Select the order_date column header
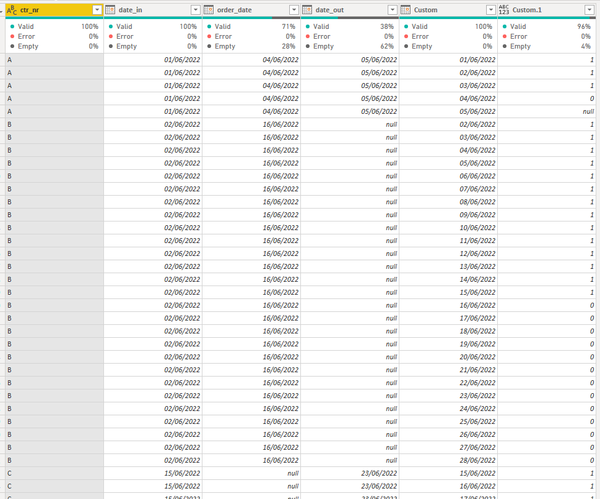The height and width of the screenshot is (499, 600). pyautogui.click(x=252, y=10)
